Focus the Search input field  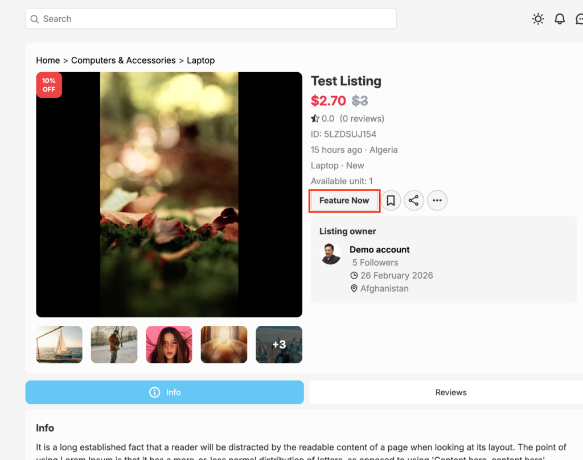[216, 19]
